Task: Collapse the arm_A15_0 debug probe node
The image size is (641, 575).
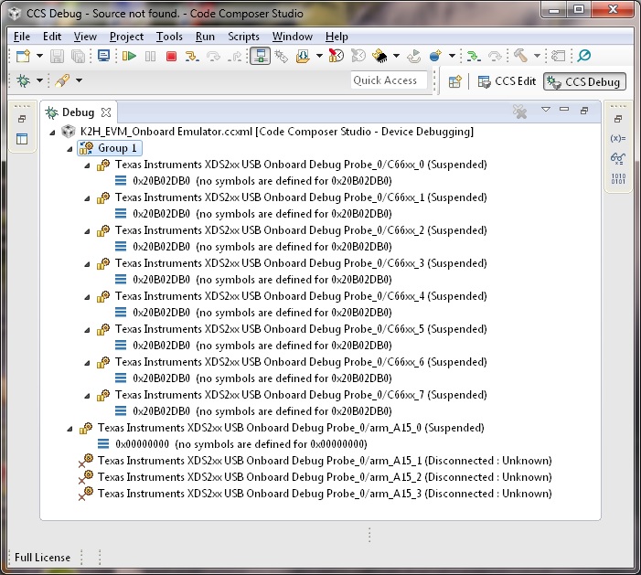Action: [69, 428]
